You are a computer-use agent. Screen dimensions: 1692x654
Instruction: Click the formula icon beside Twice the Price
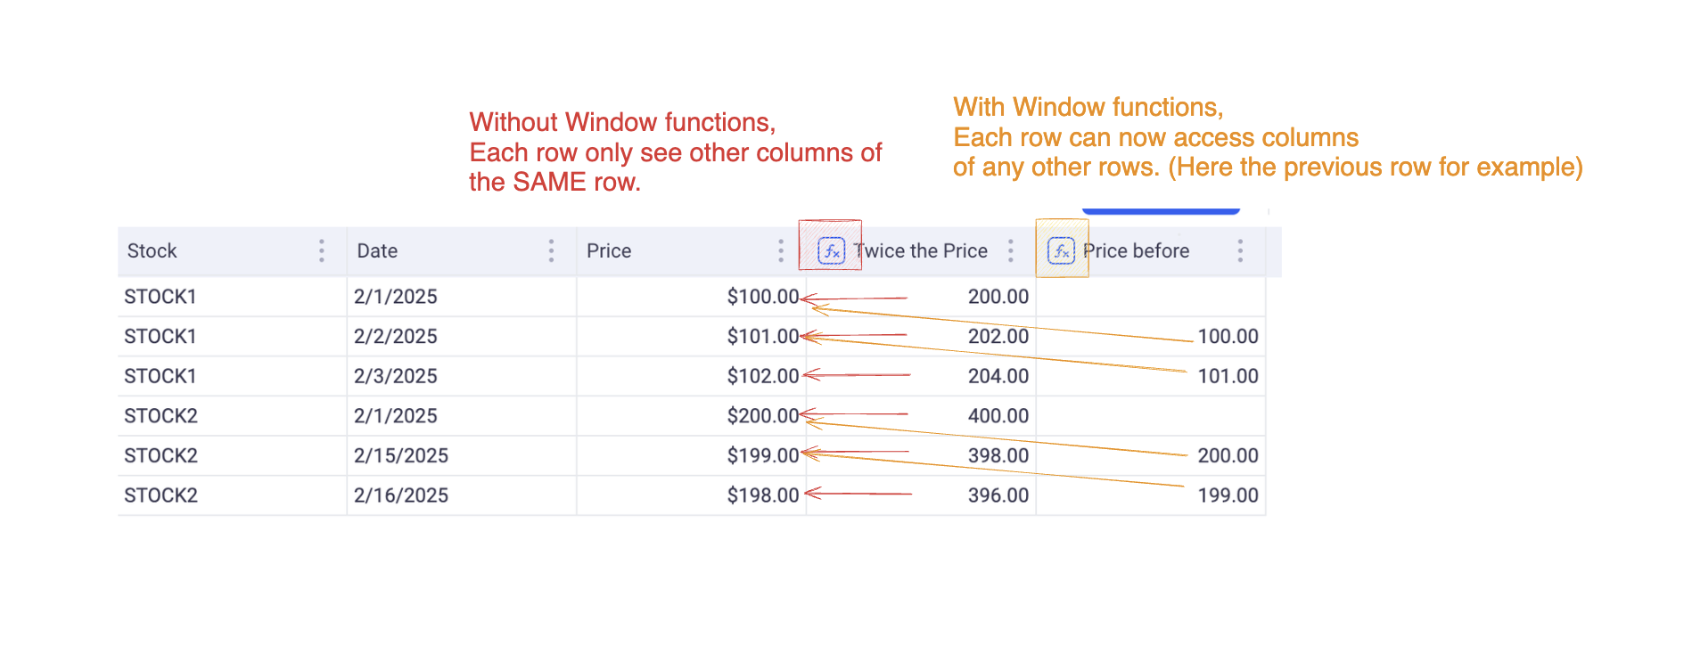click(x=831, y=251)
